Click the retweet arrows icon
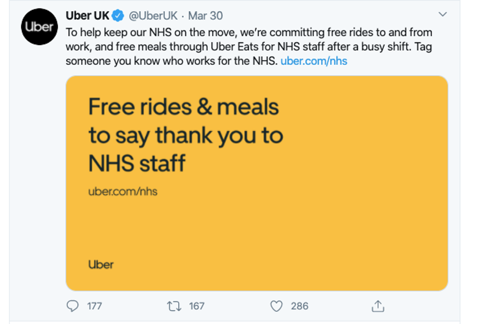This screenshot has height=324, width=478. point(174,306)
